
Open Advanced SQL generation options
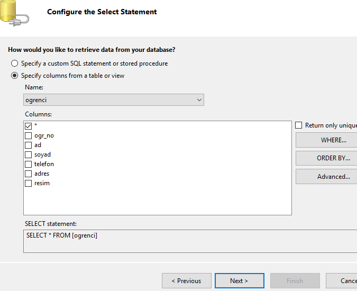tap(326, 177)
